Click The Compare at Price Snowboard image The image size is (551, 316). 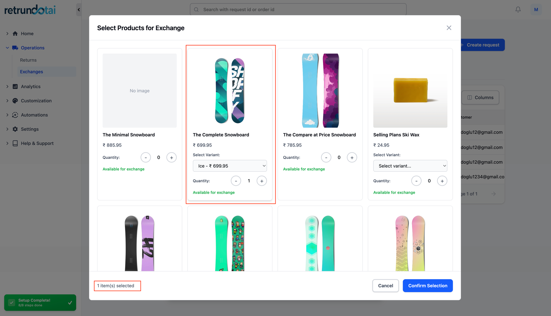(320, 90)
